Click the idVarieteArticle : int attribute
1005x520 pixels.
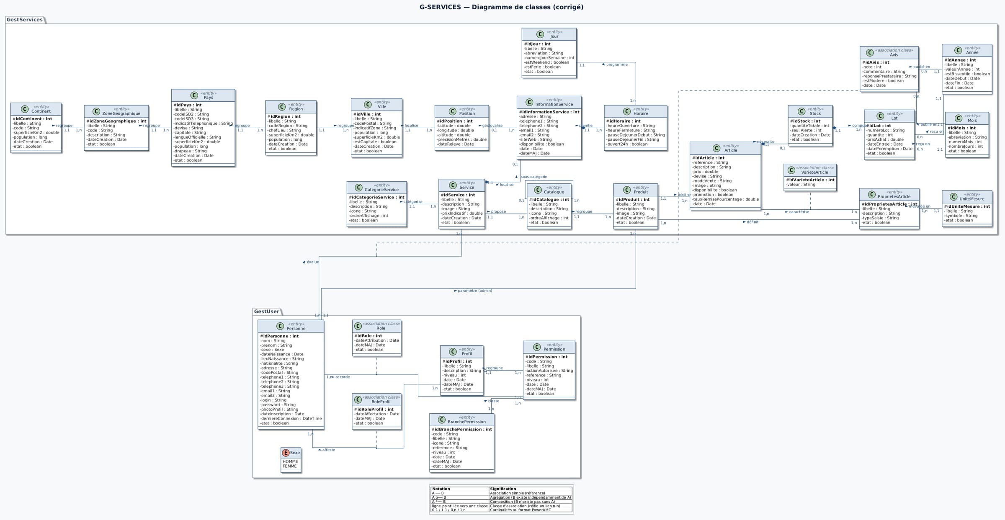(810, 180)
